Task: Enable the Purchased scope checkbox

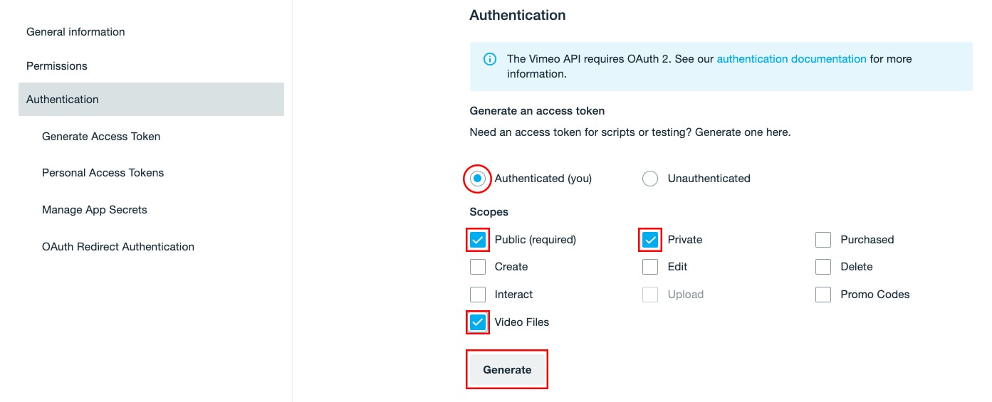Action: (x=823, y=240)
